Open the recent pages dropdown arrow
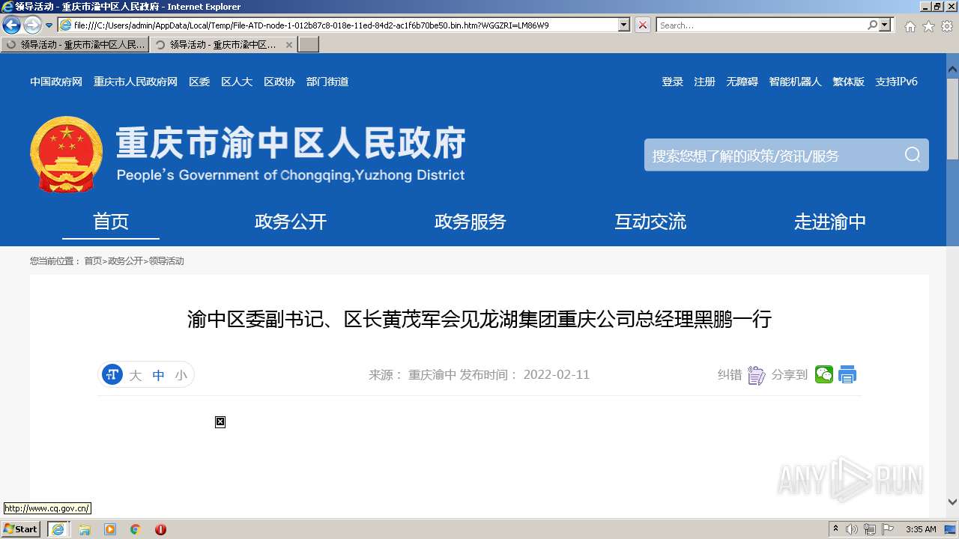 pos(49,25)
